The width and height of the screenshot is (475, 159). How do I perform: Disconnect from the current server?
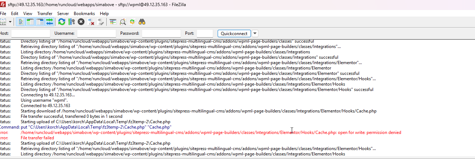tap(91, 22)
